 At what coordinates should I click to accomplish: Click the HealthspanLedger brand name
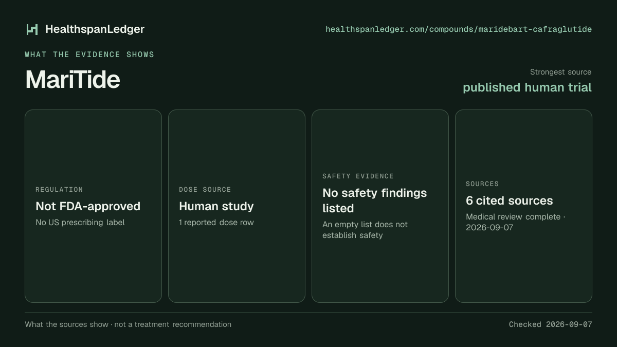95,29
